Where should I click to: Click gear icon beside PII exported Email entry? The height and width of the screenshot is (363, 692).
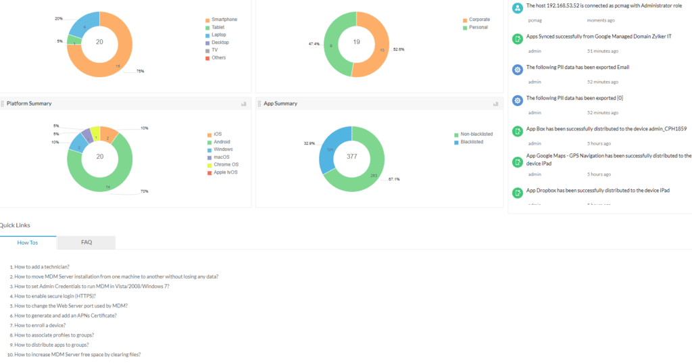pyautogui.click(x=517, y=70)
